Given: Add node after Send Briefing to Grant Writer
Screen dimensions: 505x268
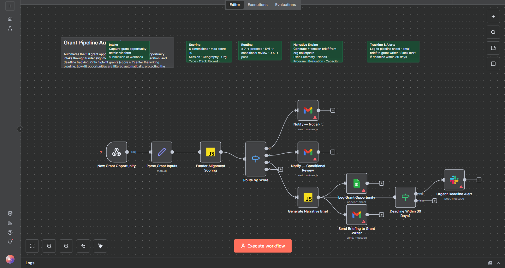Looking at the screenshot, I should tap(381, 215).
